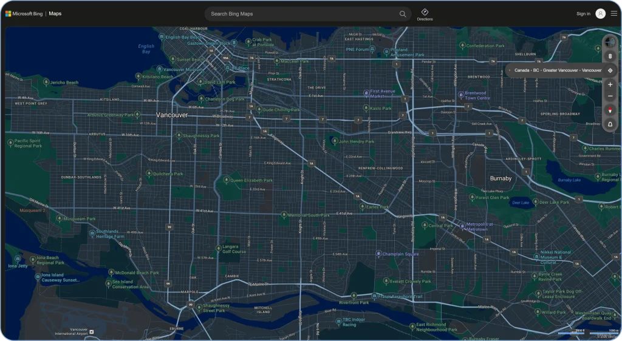
Task: Click the John Hendry Park pin
Action: (335, 141)
